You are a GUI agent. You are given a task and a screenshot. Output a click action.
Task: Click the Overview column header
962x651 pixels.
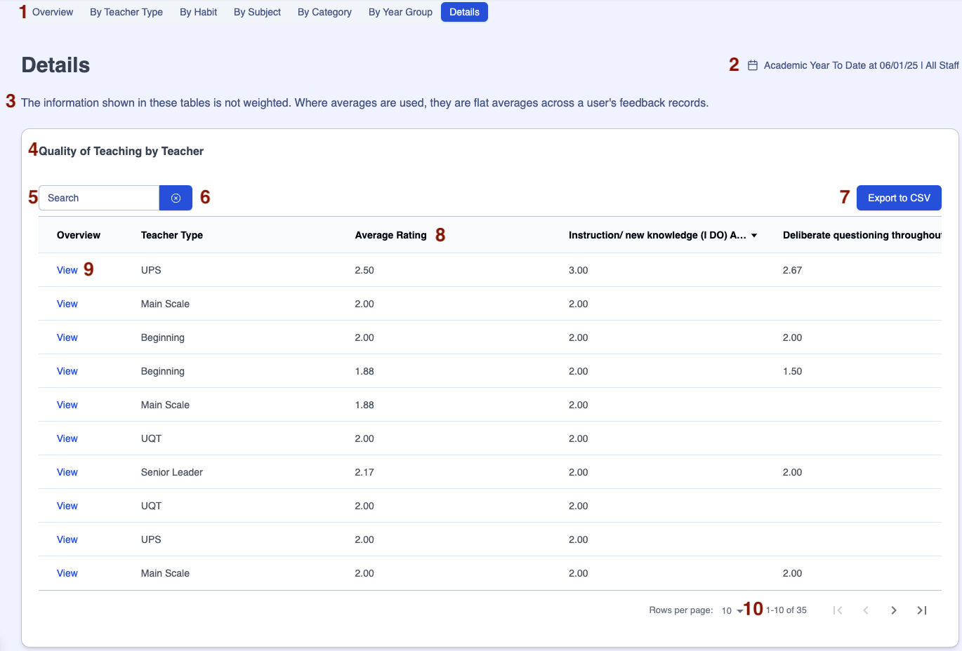(x=79, y=235)
